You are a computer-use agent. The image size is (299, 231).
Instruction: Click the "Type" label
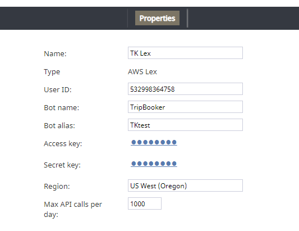coord(52,72)
